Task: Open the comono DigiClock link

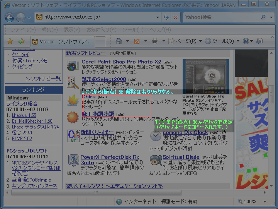Action: 185,132
